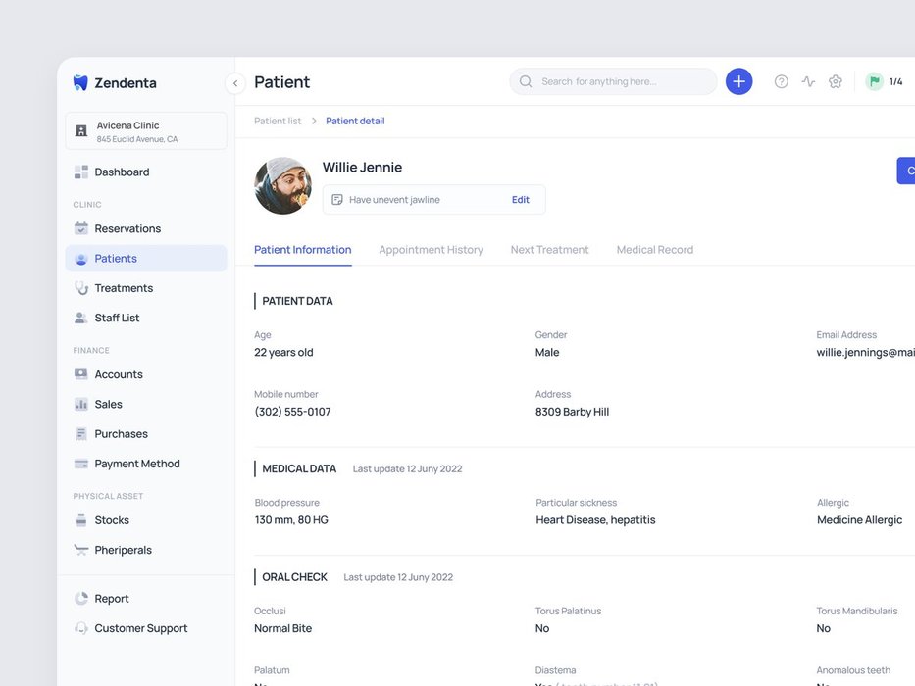This screenshot has width=915, height=686.
Task: Click Willie Jennie's profile photo
Action: pyautogui.click(x=282, y=186)
